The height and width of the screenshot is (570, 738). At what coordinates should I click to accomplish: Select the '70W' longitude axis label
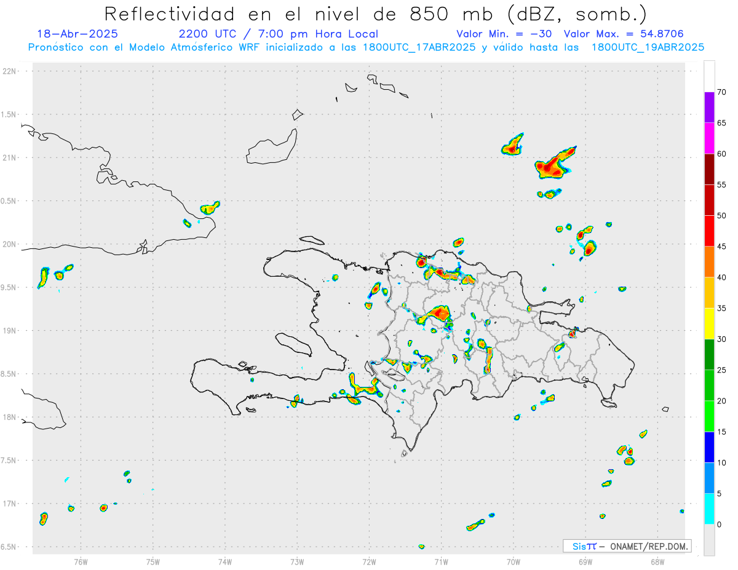point(514,561)
